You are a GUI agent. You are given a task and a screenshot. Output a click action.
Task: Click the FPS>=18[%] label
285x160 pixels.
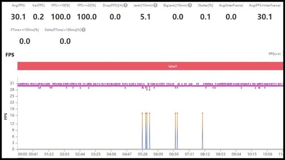coord(61,5)
